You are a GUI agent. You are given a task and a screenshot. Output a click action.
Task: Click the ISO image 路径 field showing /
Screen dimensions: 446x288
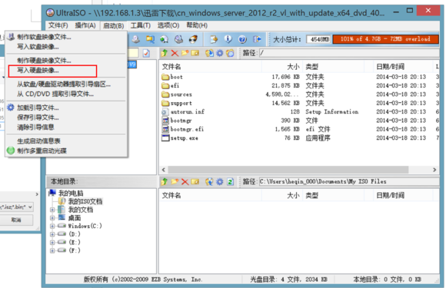point(348,53)
